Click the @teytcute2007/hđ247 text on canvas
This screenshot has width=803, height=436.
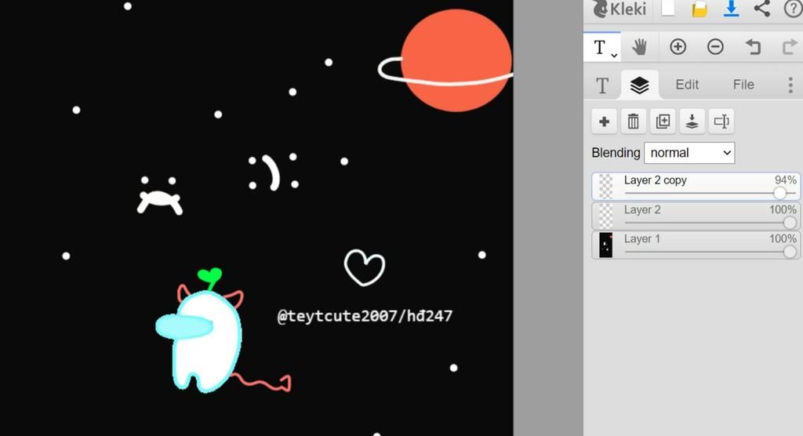click(365, 316)
